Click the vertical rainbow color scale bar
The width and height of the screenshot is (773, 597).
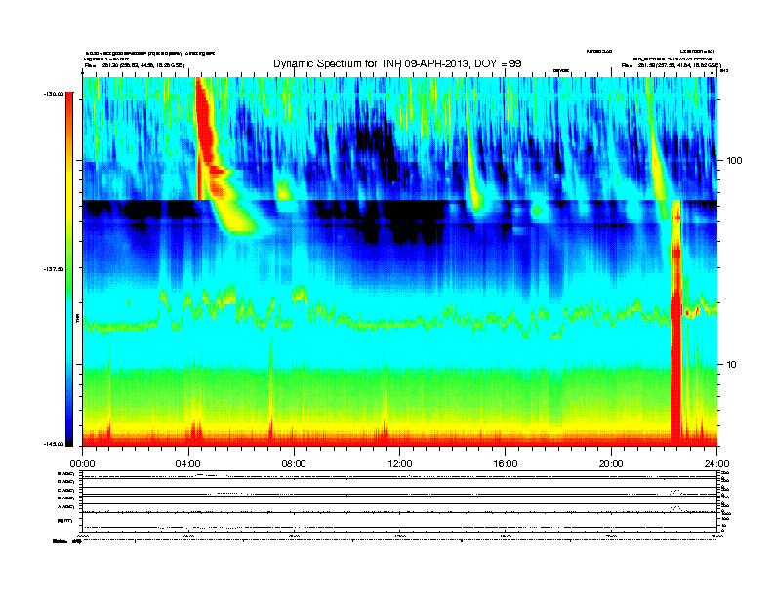click(69, 269)
